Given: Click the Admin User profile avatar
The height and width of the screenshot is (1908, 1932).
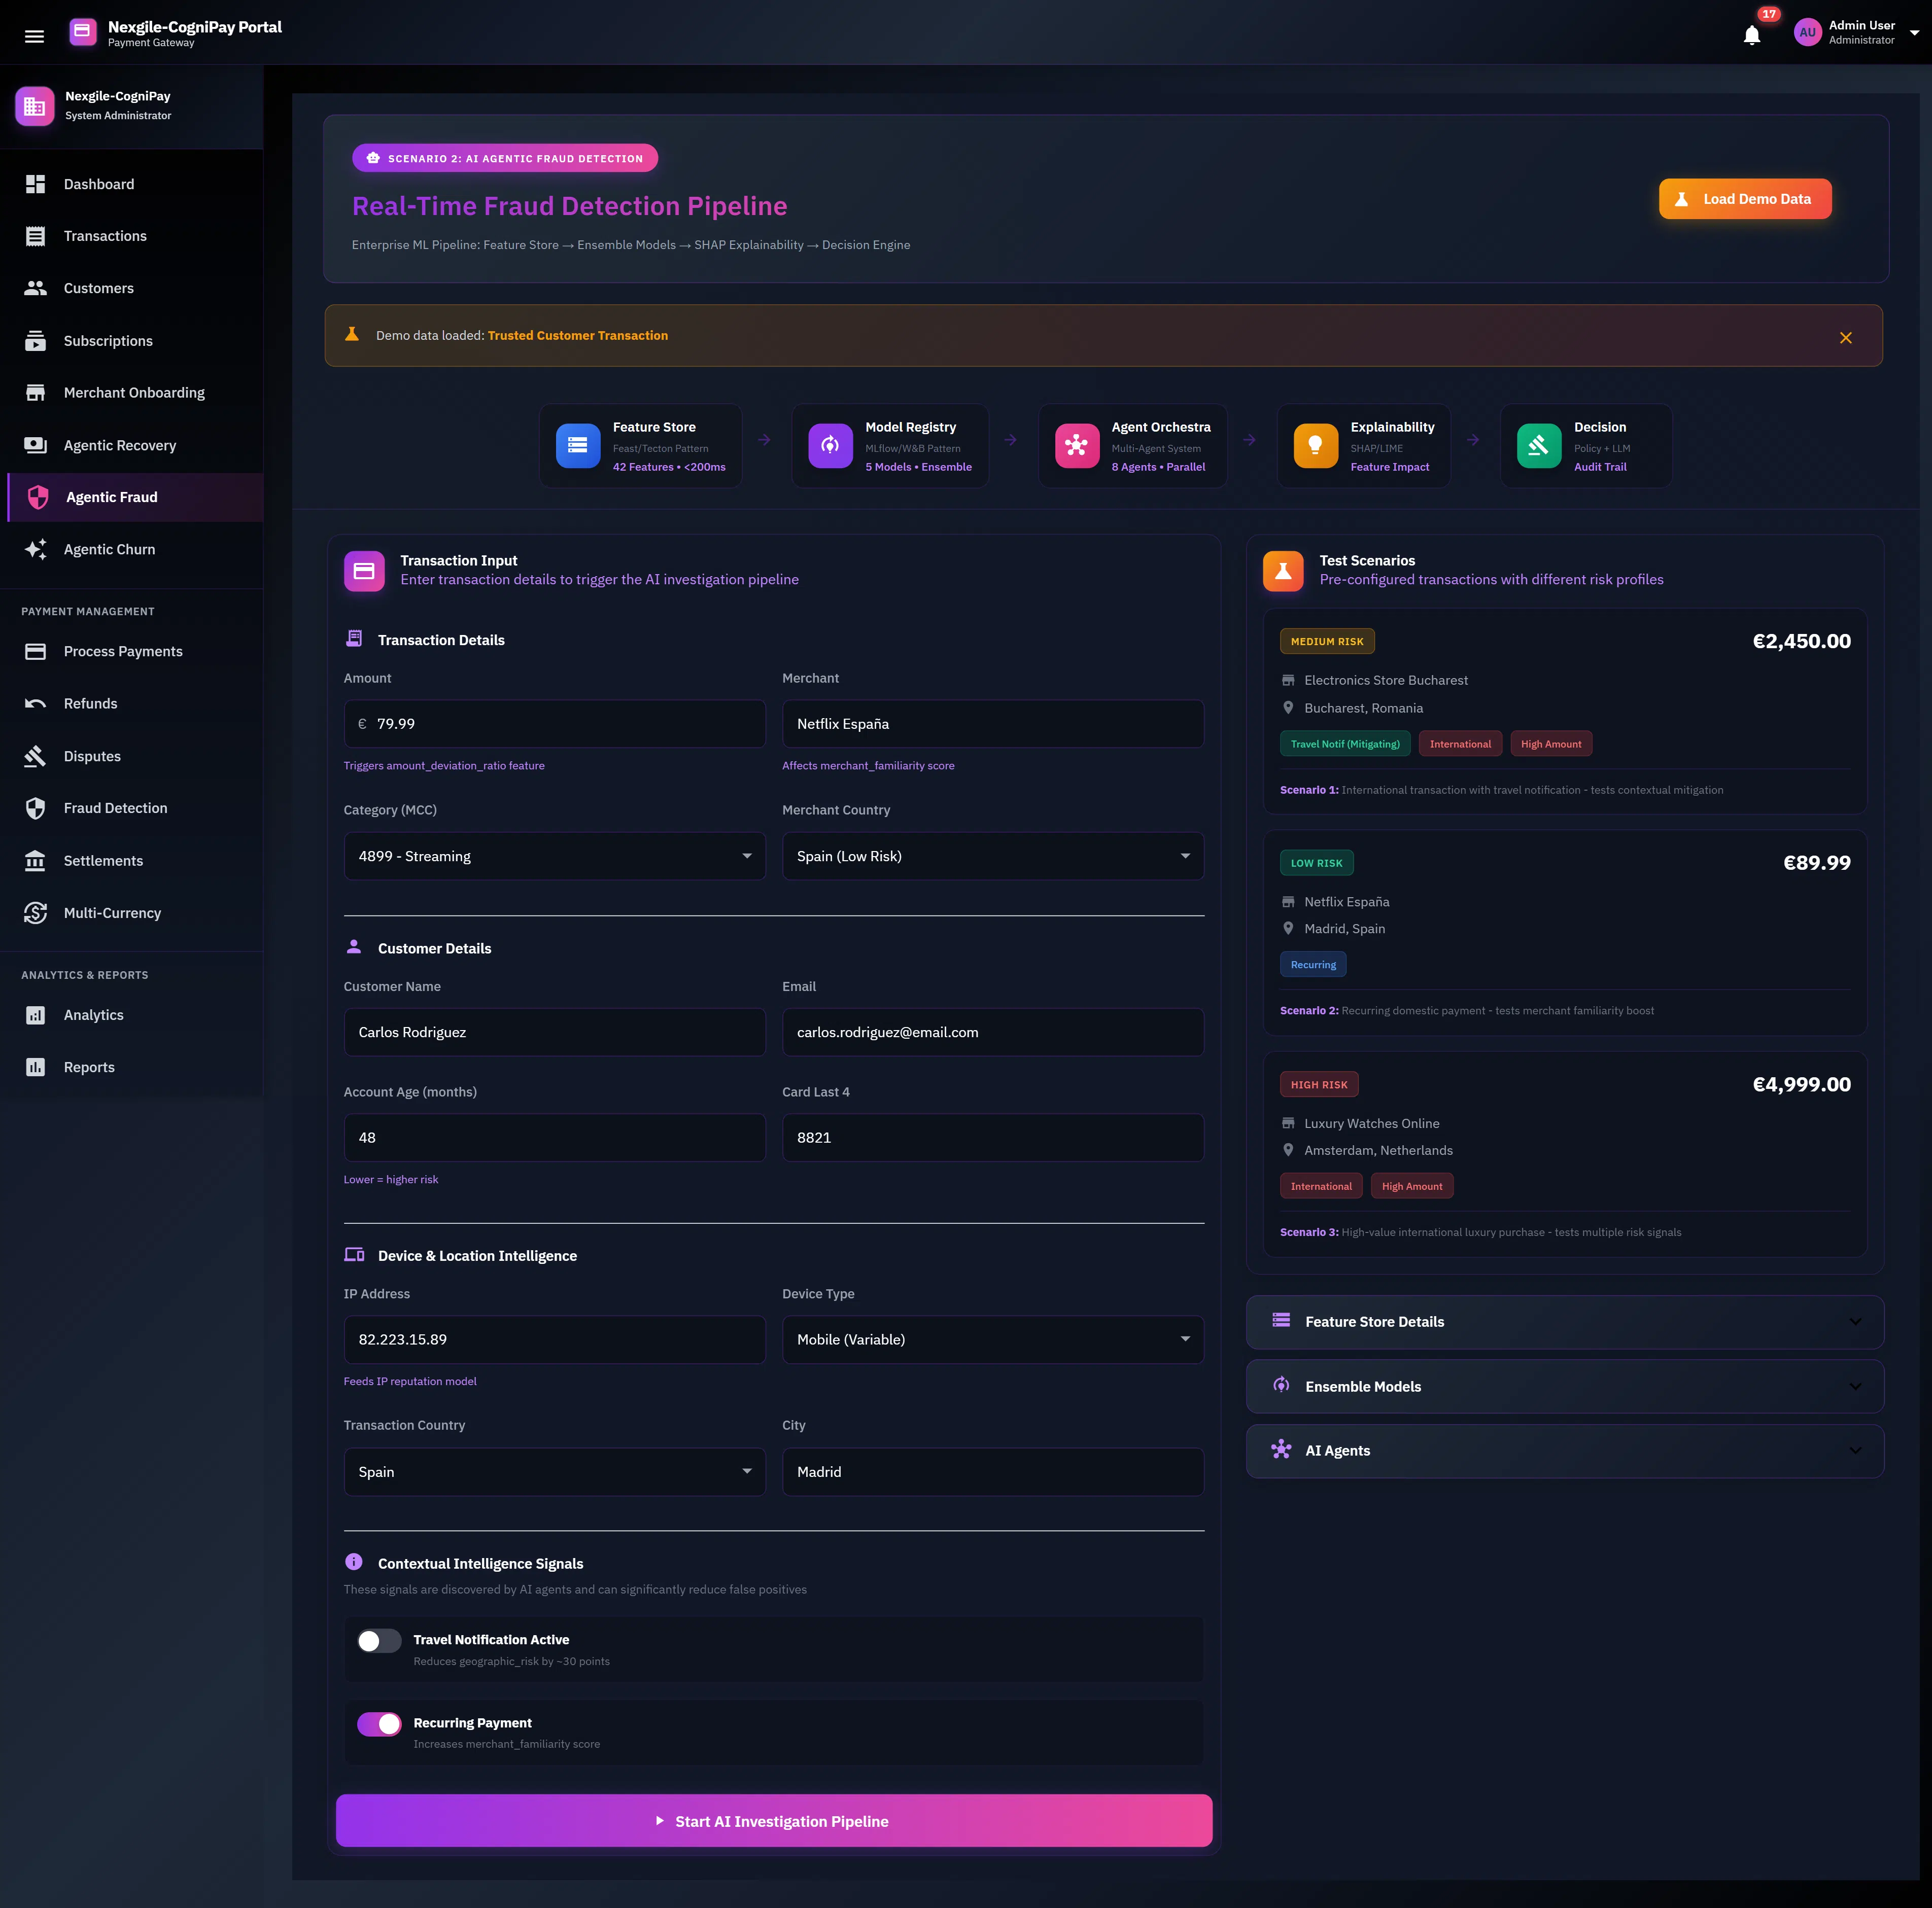Looking at the screenshot, I should point(1808,32).
